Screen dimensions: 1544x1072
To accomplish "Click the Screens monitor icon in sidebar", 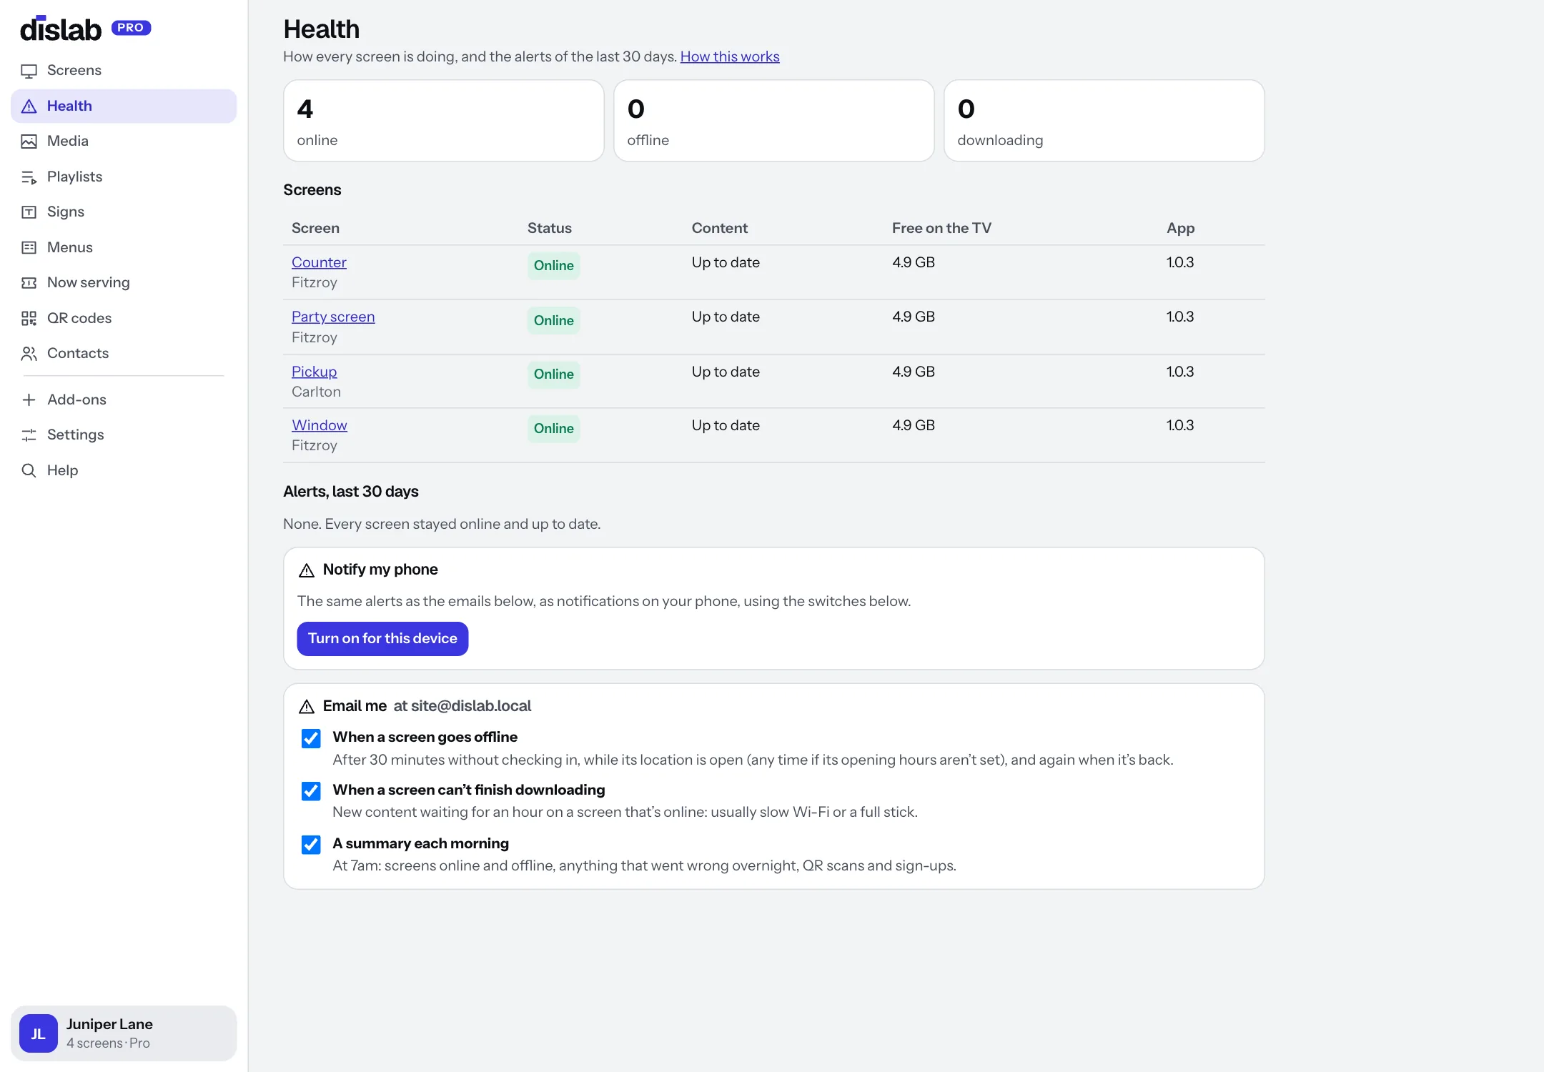I will [x=29, y=71].
